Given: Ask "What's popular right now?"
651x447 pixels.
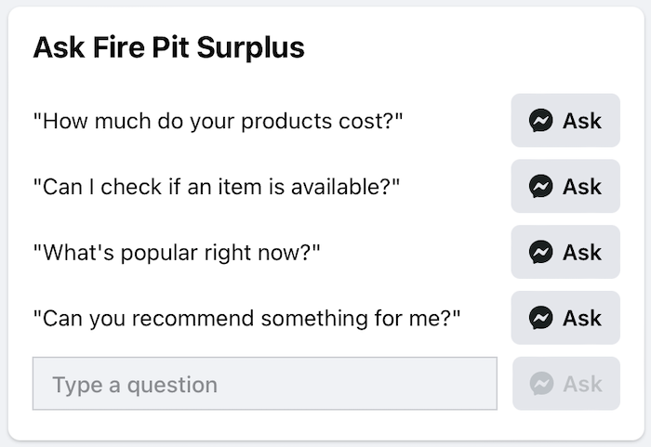Looking at the screenshot, I should click(565, 252).
